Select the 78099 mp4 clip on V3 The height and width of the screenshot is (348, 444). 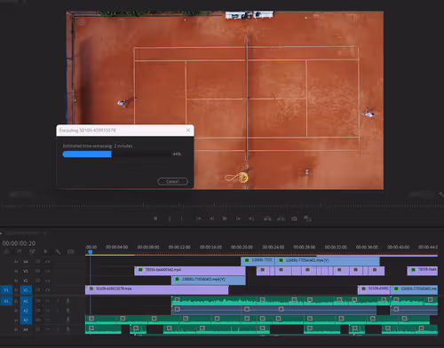coord(190,271)
